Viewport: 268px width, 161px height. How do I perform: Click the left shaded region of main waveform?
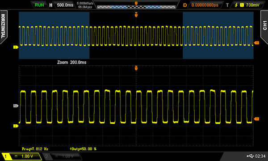click(54, 35)
